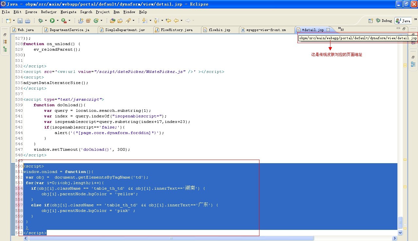Image resolution: width=418 pixels, height=241 pixels.
Task: Open the Next Annotation dropdown arrow
Action: pyautogui.click(x=150, y=21)
